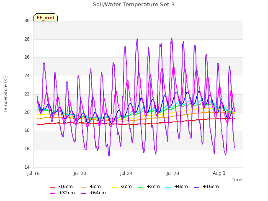Select the -8cm orange legend swatch
This screenshot has height=201, width=268.
83,187
